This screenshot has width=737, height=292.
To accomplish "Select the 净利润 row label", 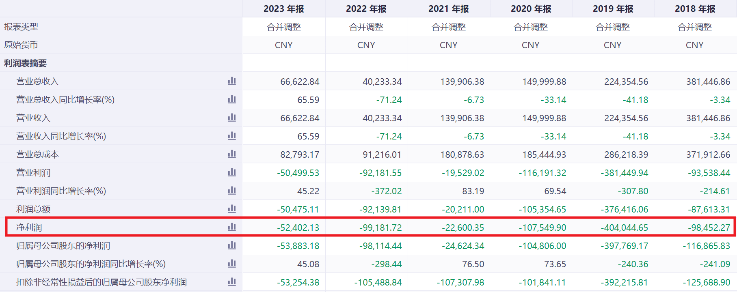I will (x=29, y=228).
